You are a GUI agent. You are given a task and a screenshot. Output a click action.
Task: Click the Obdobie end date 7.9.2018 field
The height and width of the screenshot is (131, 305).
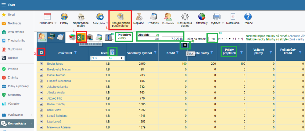172,39
